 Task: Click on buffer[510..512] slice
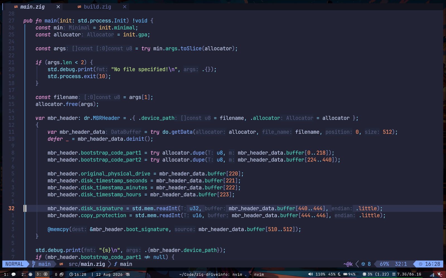[x=271, y=229]
